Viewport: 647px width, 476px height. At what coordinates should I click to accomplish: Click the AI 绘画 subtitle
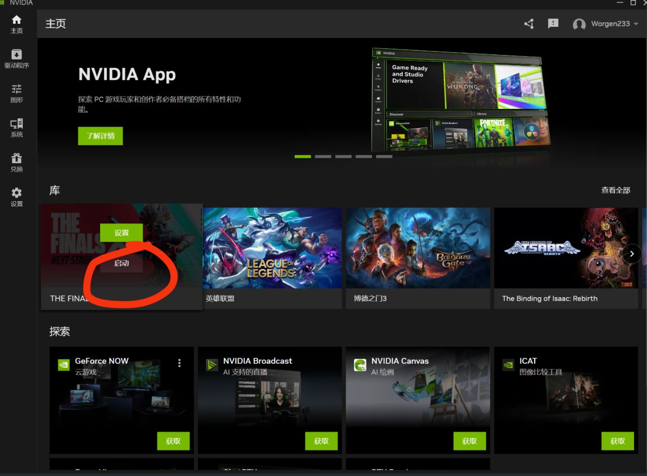(382, 372)
